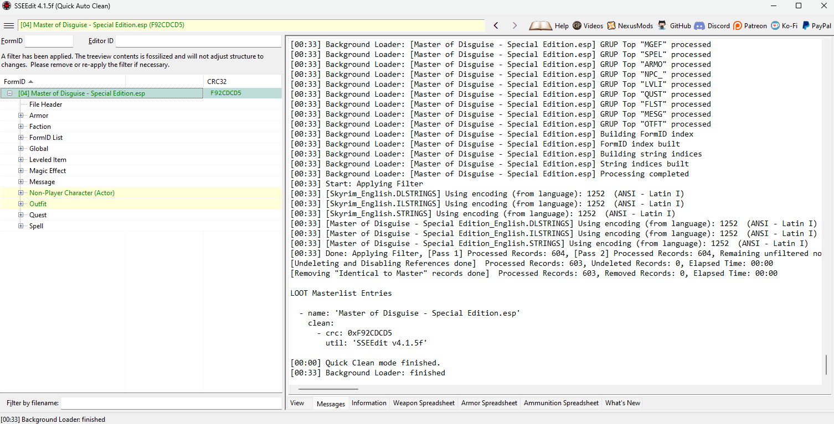The height and width of the screenshot is (424, 834).
Task: Expand the Global group
Action: click(x=21, y=149)
